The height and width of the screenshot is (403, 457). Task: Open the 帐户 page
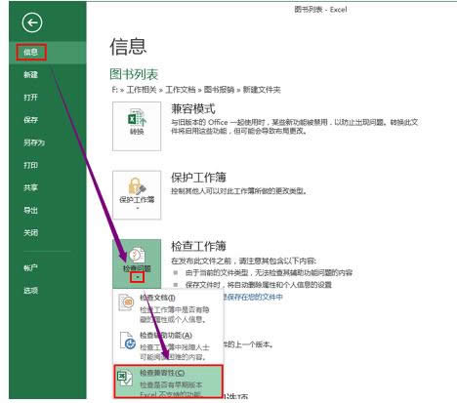[48, 268]
